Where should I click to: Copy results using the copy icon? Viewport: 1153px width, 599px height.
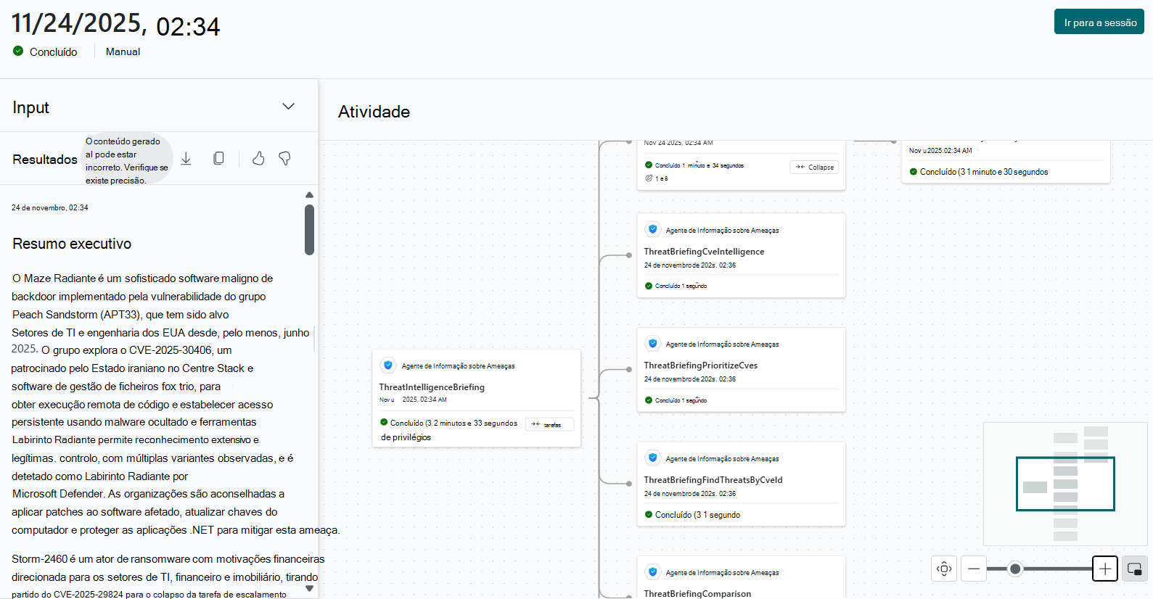click(x=218, y=158)
